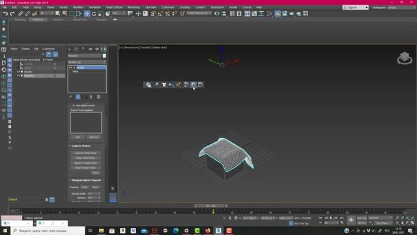Image resolution: width=417 pixels, height=235 pixels.
Task: Click Add button under Scene Forces
Action: tap(78, 137)
